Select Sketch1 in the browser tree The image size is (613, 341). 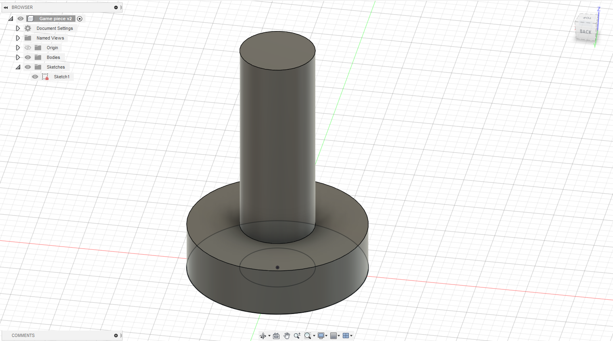coord(62,77)
